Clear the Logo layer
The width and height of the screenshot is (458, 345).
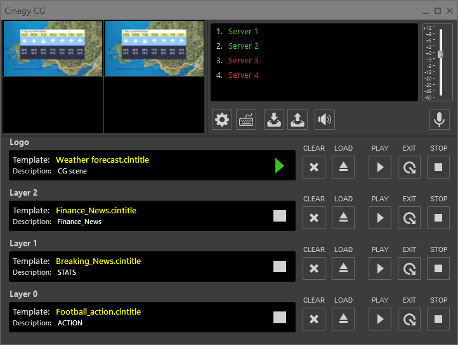click(x=314, y=167)
